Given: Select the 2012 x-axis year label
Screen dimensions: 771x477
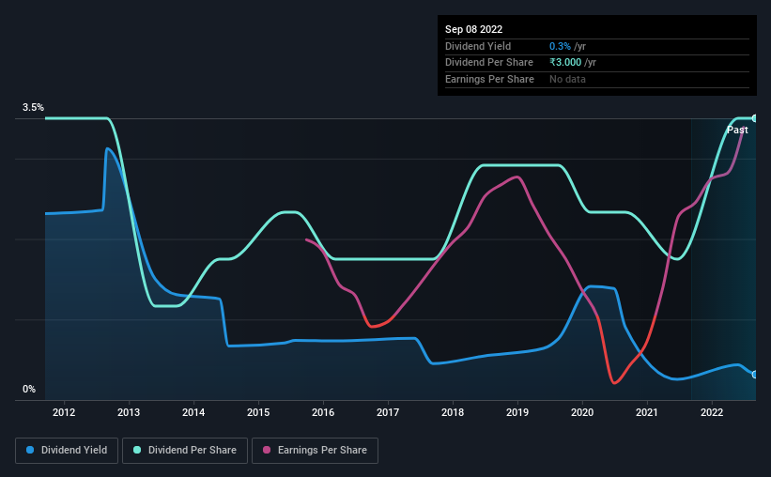Looking at the screenshot, I should [64, 412].
